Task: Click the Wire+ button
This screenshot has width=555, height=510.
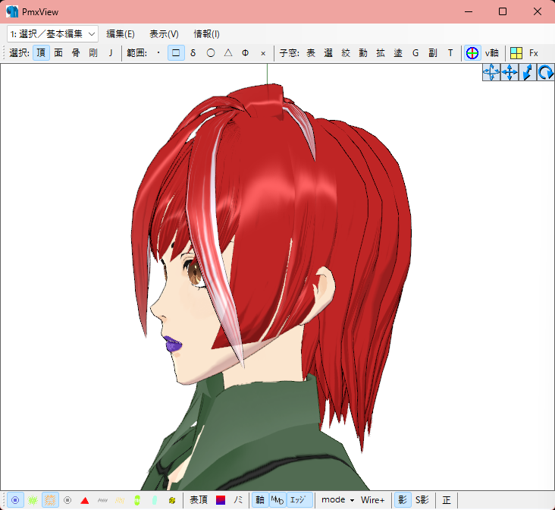Action: (372, 500)
